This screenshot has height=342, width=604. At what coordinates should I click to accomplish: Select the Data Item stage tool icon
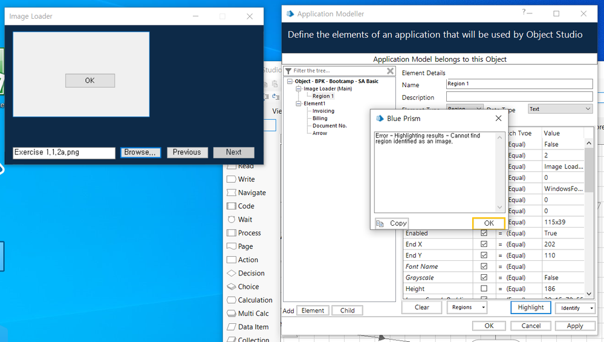(x=231, y=327)
